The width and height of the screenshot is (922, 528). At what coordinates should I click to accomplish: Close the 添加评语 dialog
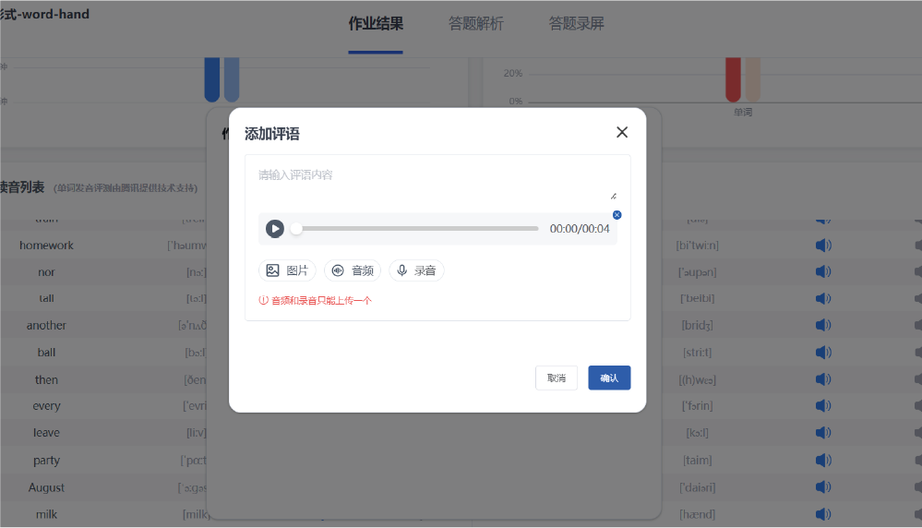coord(622,132)
